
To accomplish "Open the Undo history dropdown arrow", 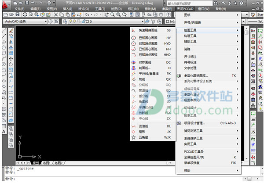I will [x=92, y=14].
